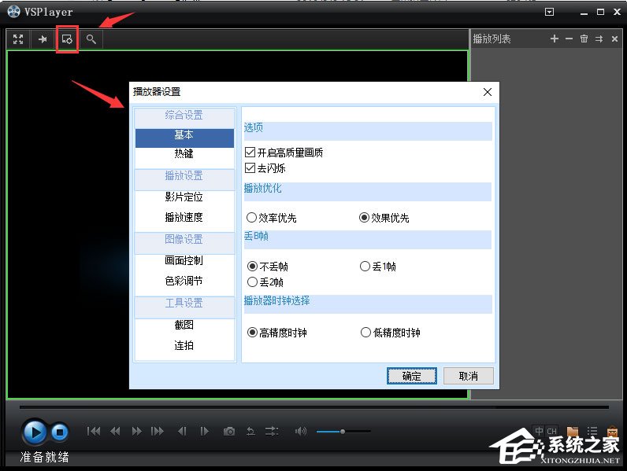Viewport: 627px width, 471px height.
Task: Select 高精度时钟 radio button
Action: [252, 332]
